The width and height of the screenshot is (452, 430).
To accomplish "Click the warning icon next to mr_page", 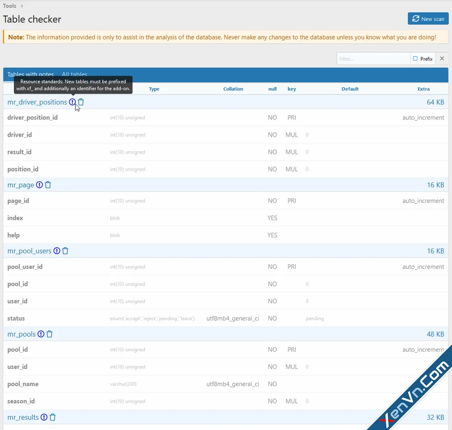I will click(x=39, y=185).
